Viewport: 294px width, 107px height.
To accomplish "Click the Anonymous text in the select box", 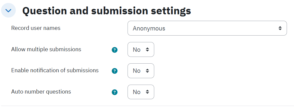I will (149, 28).
